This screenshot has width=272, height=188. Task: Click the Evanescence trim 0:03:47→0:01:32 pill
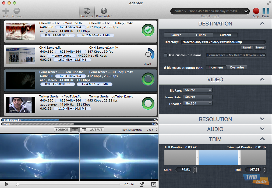[58, 84]
